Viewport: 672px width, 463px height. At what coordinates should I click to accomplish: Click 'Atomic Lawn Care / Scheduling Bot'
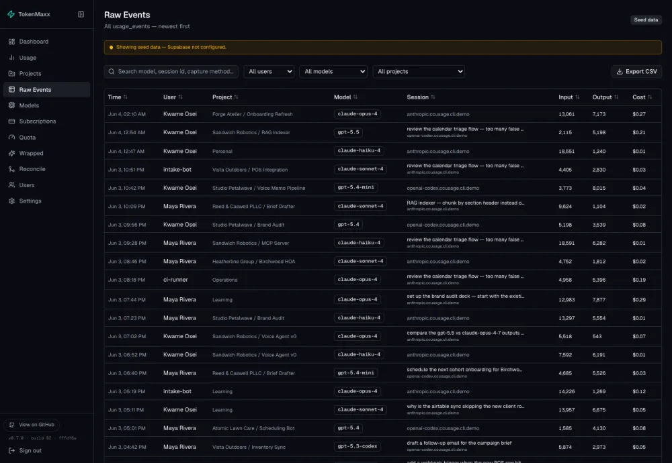(x=253, y=428)
